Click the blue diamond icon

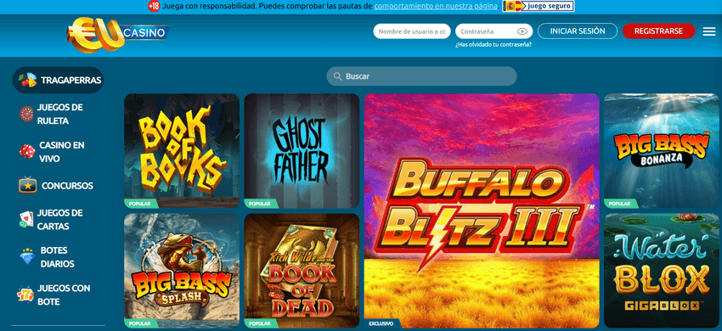pos(28,256)
